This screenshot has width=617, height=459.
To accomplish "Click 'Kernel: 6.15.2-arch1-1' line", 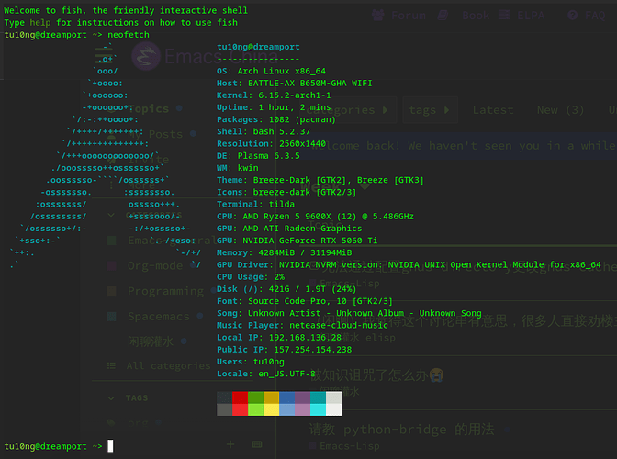I will tap(274, 95).
